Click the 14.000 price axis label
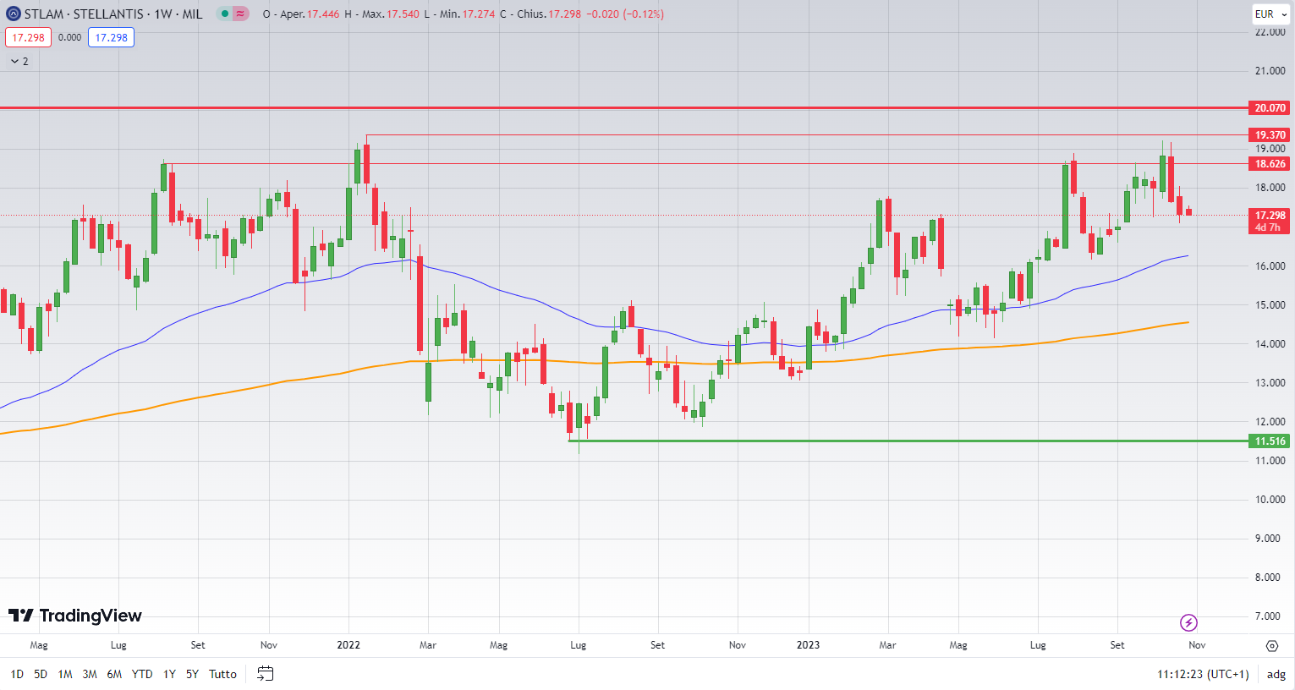This screenshot has width=1295, height=690. click(x=1270, y=344)
